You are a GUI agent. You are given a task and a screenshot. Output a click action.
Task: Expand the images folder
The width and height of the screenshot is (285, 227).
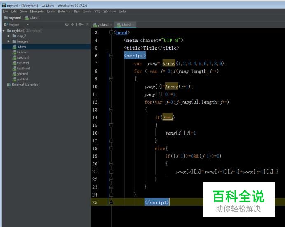click(x=9, y=41)
